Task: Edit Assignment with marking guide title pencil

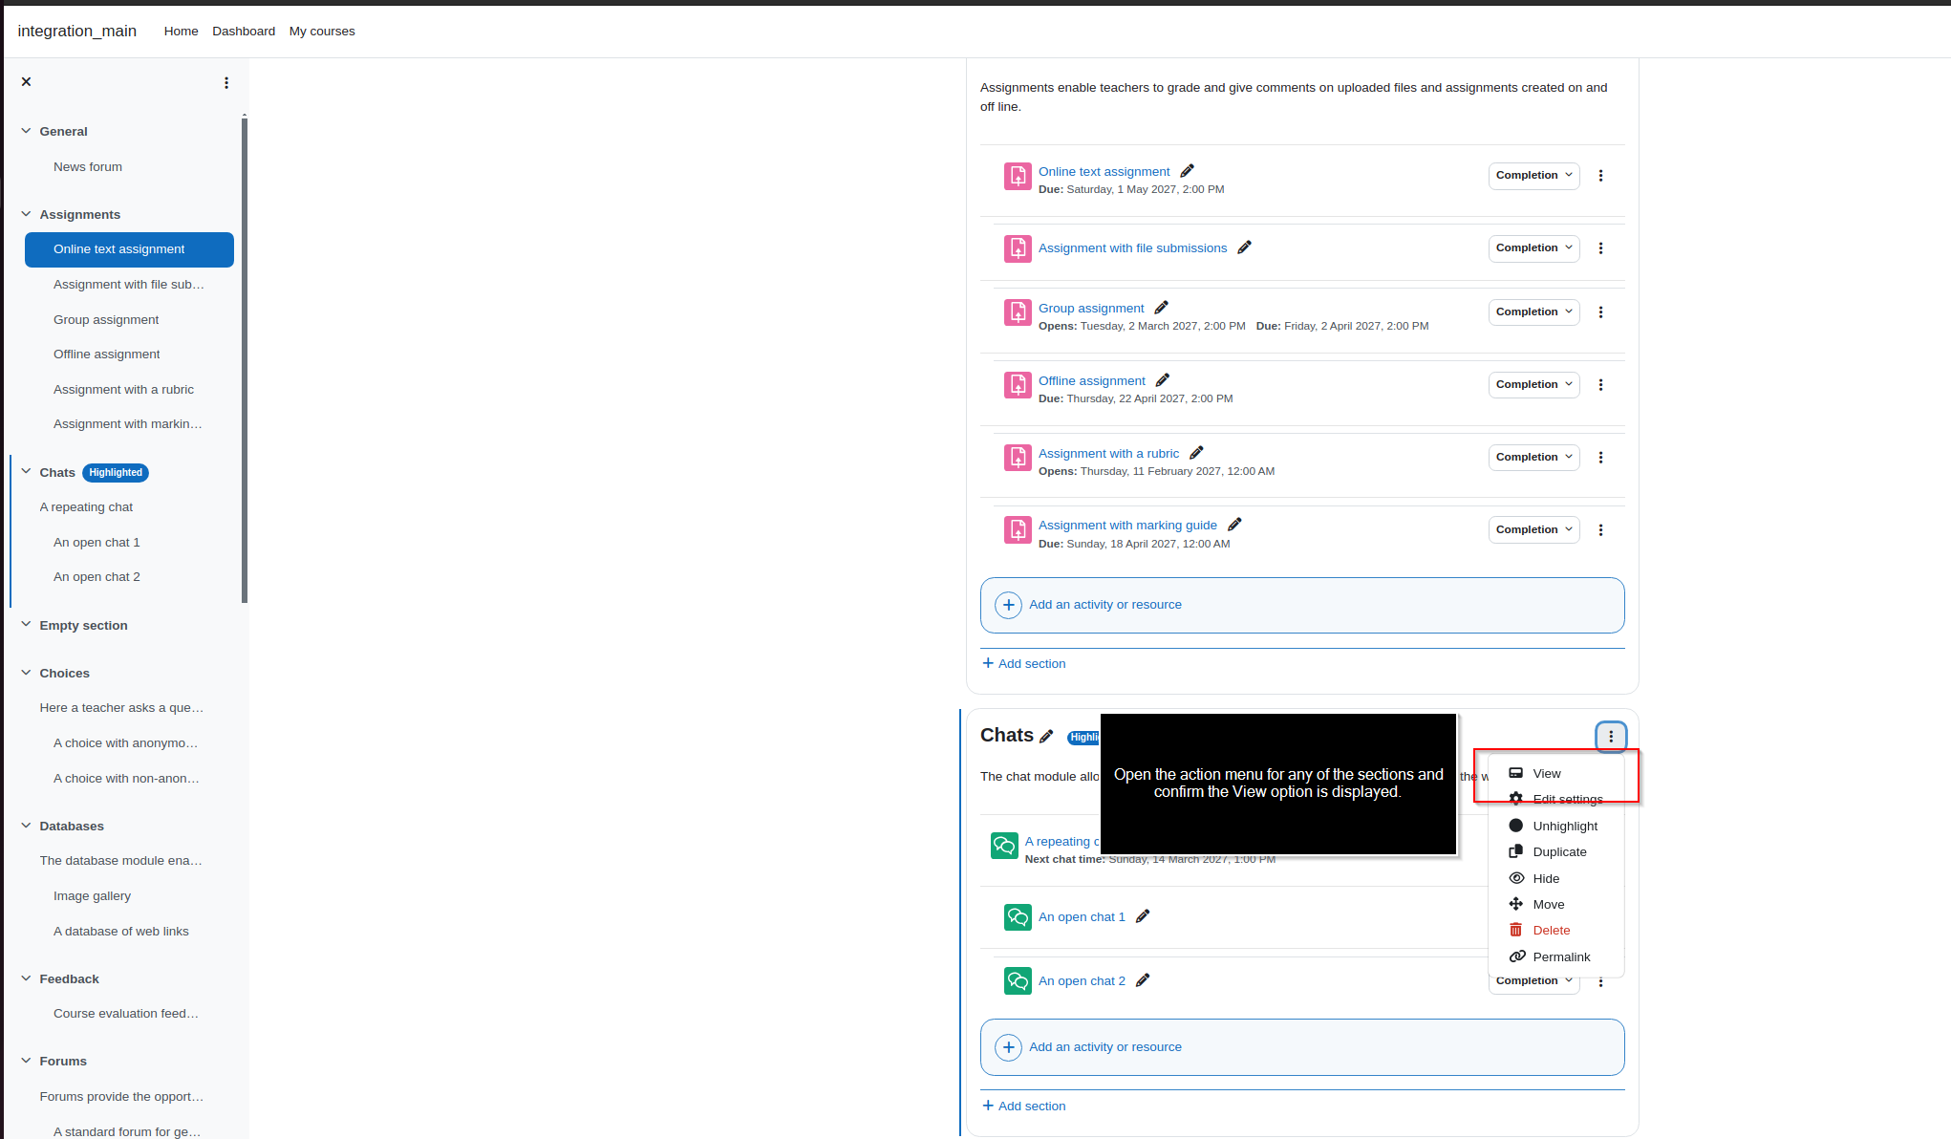Action: pos(1234,525)
